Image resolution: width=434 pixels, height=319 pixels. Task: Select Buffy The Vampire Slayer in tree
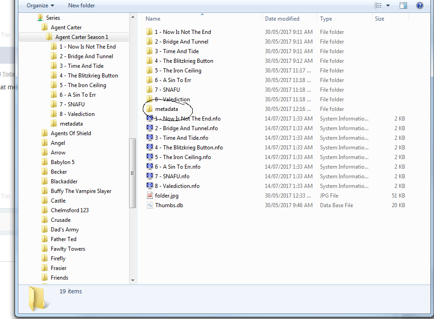click(81, 191)
